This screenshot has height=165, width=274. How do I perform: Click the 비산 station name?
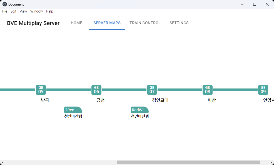point(212,100)
